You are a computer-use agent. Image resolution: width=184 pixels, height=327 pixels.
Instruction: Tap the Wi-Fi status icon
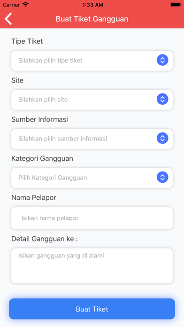[x=26, y=5]
